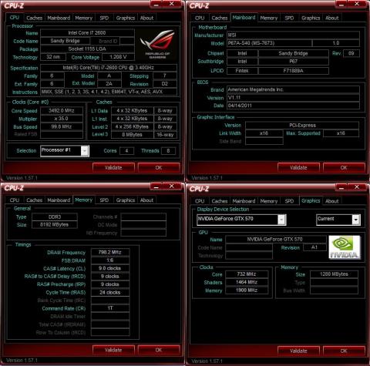370x366 pixels.
Task: Open the Processor #1 selection dropdown
Action: (85, 151)
